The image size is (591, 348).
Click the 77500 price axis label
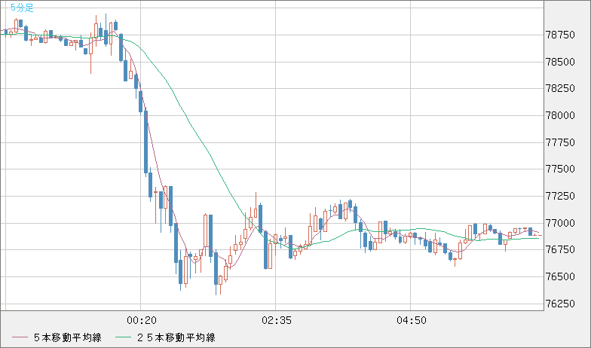561,169
